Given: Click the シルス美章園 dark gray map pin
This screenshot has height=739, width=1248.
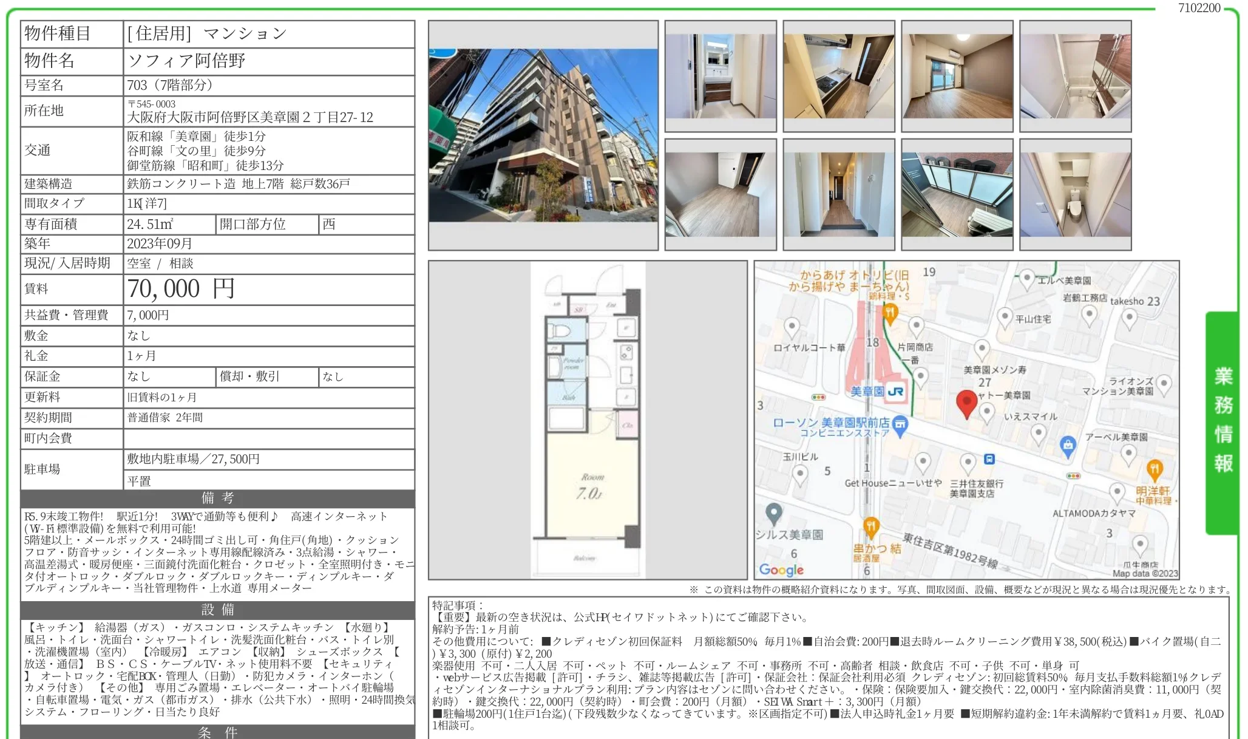Looking at the screenshot, I should [773, 514].
